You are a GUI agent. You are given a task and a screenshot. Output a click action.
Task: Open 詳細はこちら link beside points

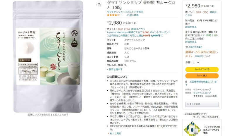(138, 29)
